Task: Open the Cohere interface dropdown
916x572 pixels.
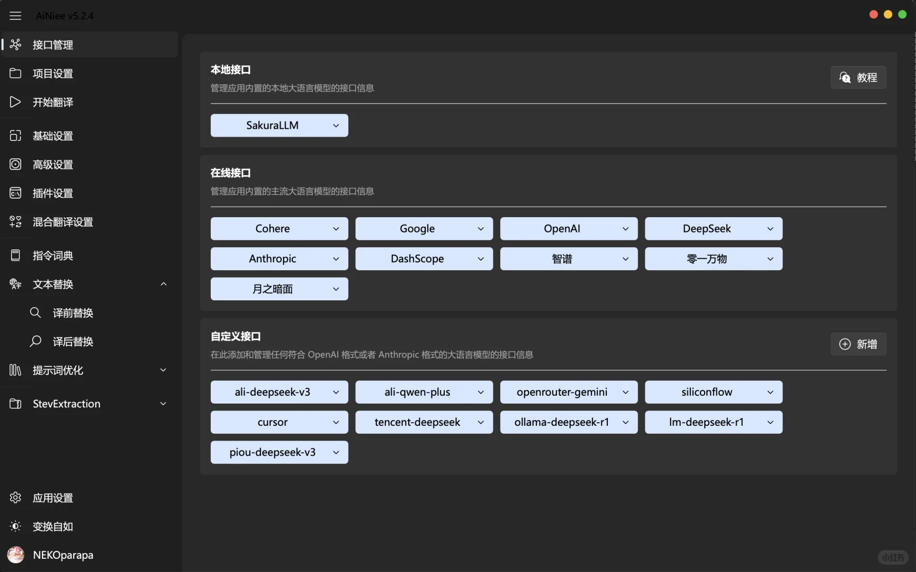Action: coord(279,229)
